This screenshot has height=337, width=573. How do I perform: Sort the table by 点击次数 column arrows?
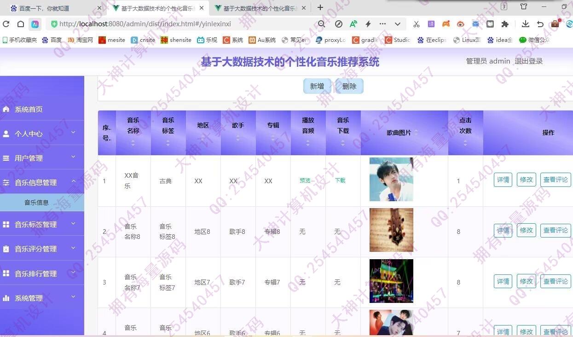(x=465, y=143)
